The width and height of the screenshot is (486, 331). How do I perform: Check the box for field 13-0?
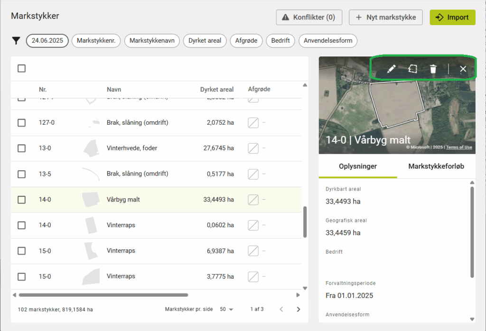point(21,148)
